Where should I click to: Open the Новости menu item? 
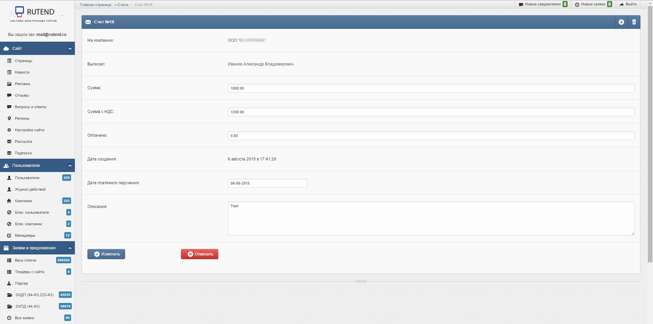[22, 72]
